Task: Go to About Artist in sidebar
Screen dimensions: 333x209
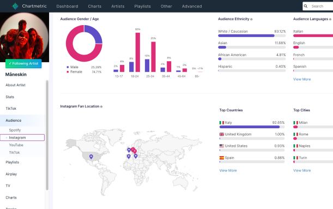Action: [15, 85]
